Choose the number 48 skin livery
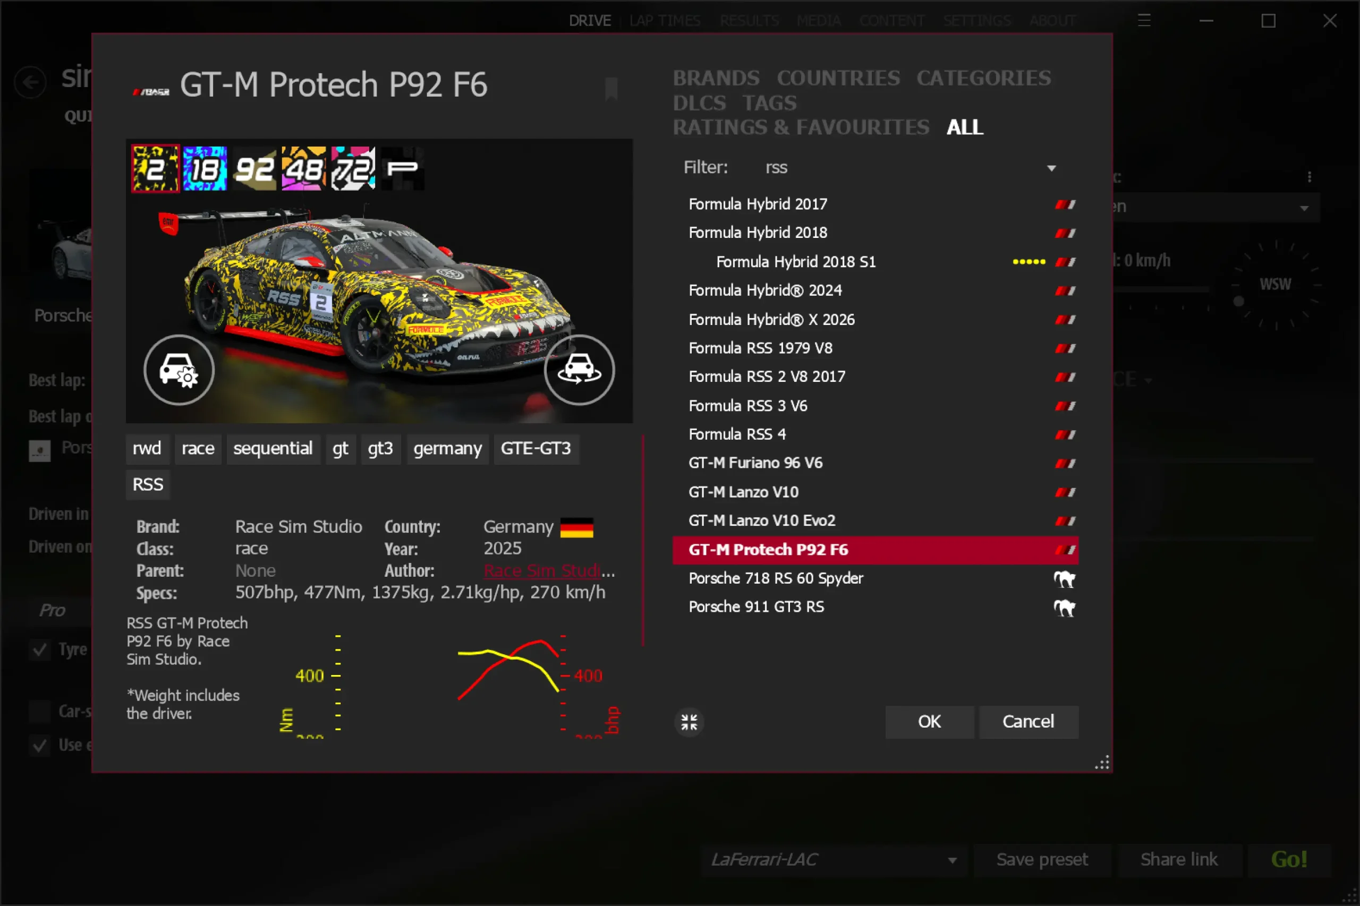The image size is (1360, 906). [303, 169]
